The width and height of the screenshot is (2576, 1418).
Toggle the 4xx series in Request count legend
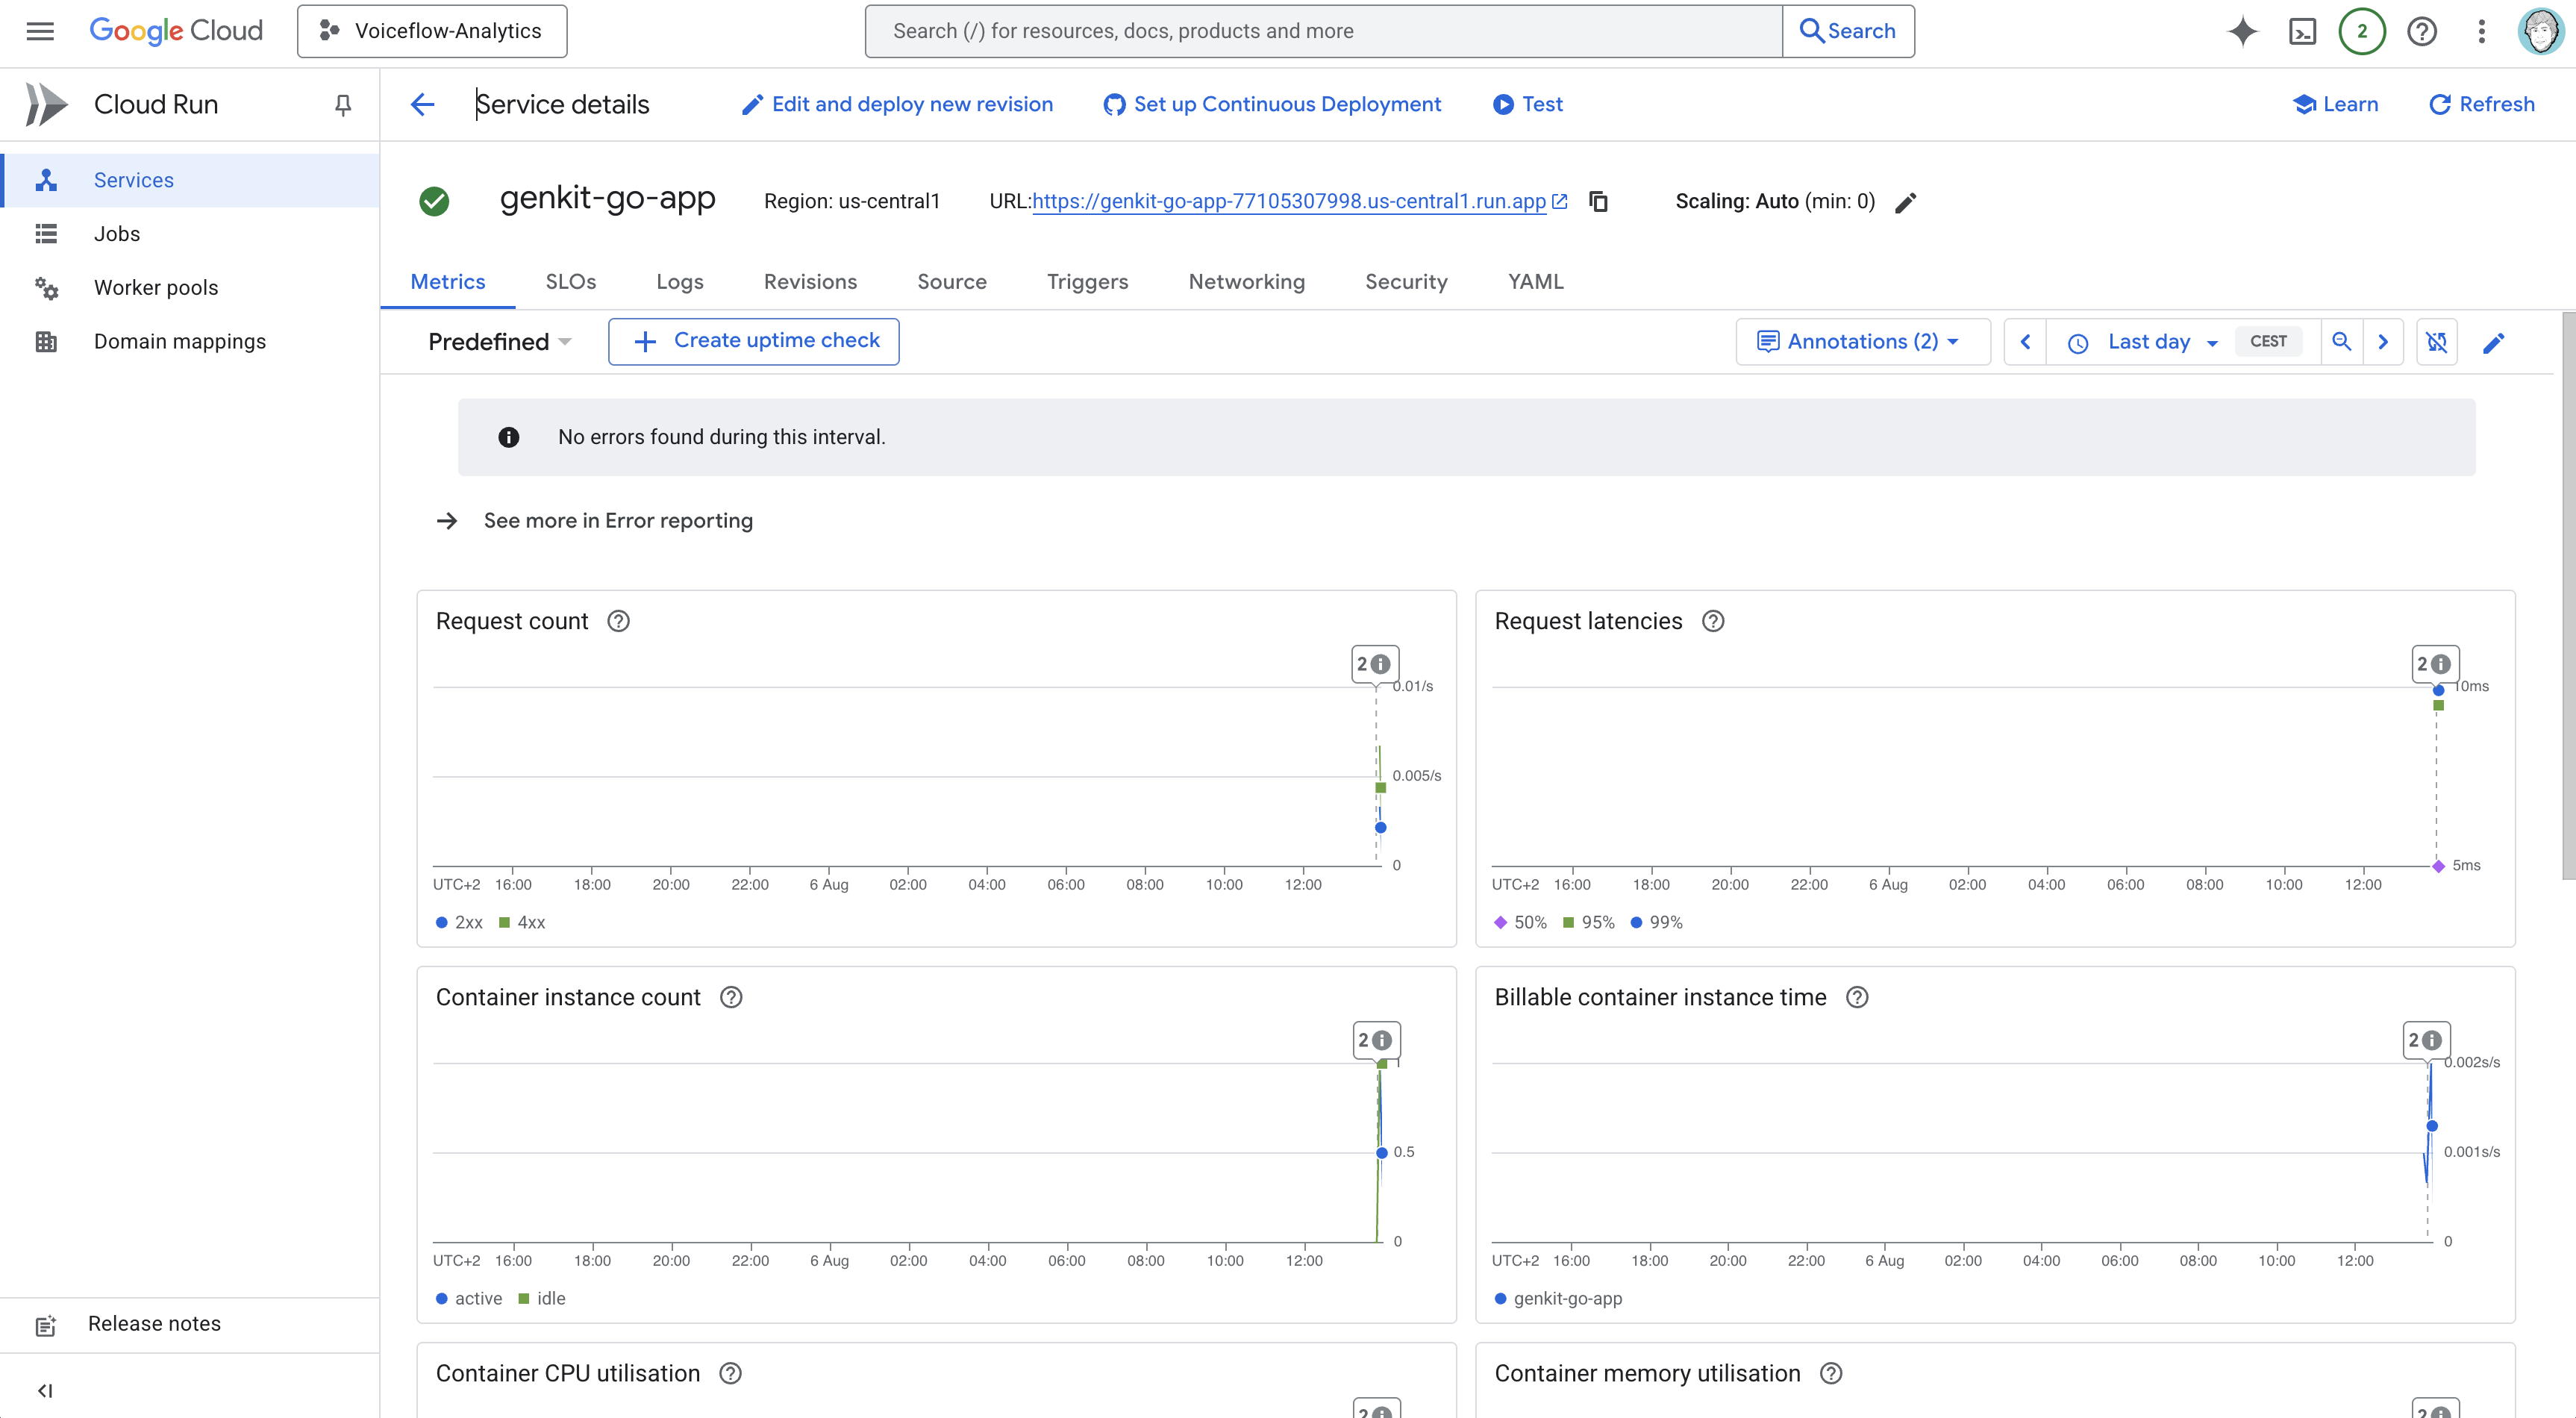(522, 922)
